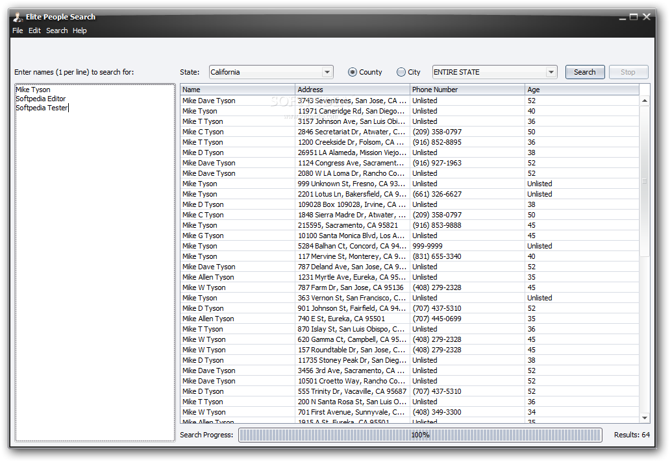Sort by the Name column header
This screenshot has height=462, width=670.
238,90
